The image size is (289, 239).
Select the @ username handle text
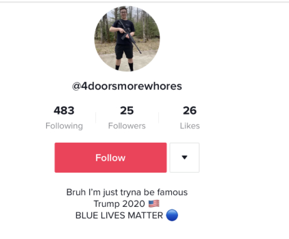[127, 86]
